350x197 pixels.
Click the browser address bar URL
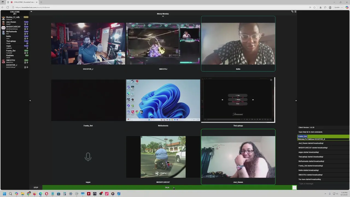point(33,7)
